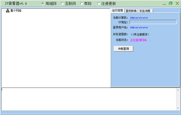
Task: Click the 1(未注册版本) process count text
Action: pos(140,34)
